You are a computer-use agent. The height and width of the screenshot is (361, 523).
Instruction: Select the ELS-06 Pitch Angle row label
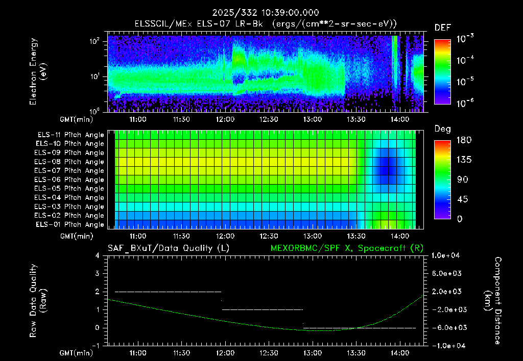[69, 179]
